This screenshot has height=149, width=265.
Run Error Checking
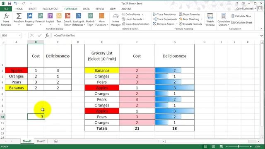tap(189, 19)
